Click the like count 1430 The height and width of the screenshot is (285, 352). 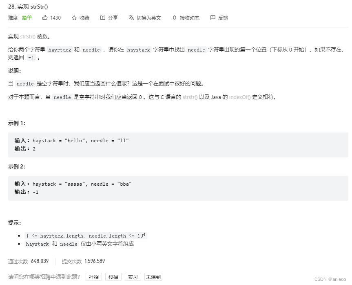(x=55, y=18)
